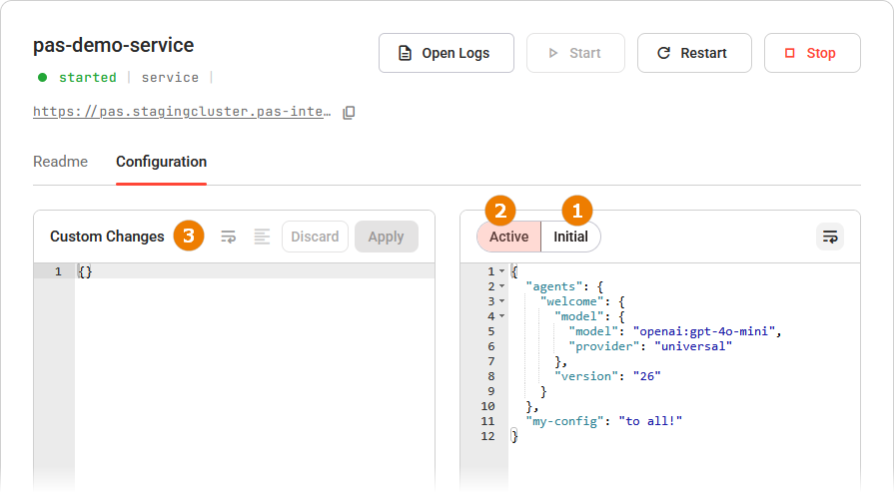Click the "openai:gpt-4o-mini" value

(x=703, y=331)
